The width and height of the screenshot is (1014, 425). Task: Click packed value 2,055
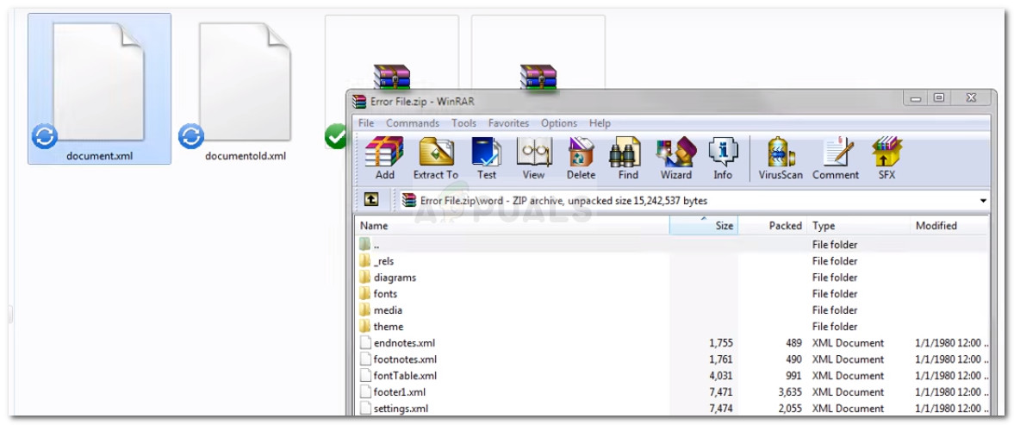(x=790, y=409)
